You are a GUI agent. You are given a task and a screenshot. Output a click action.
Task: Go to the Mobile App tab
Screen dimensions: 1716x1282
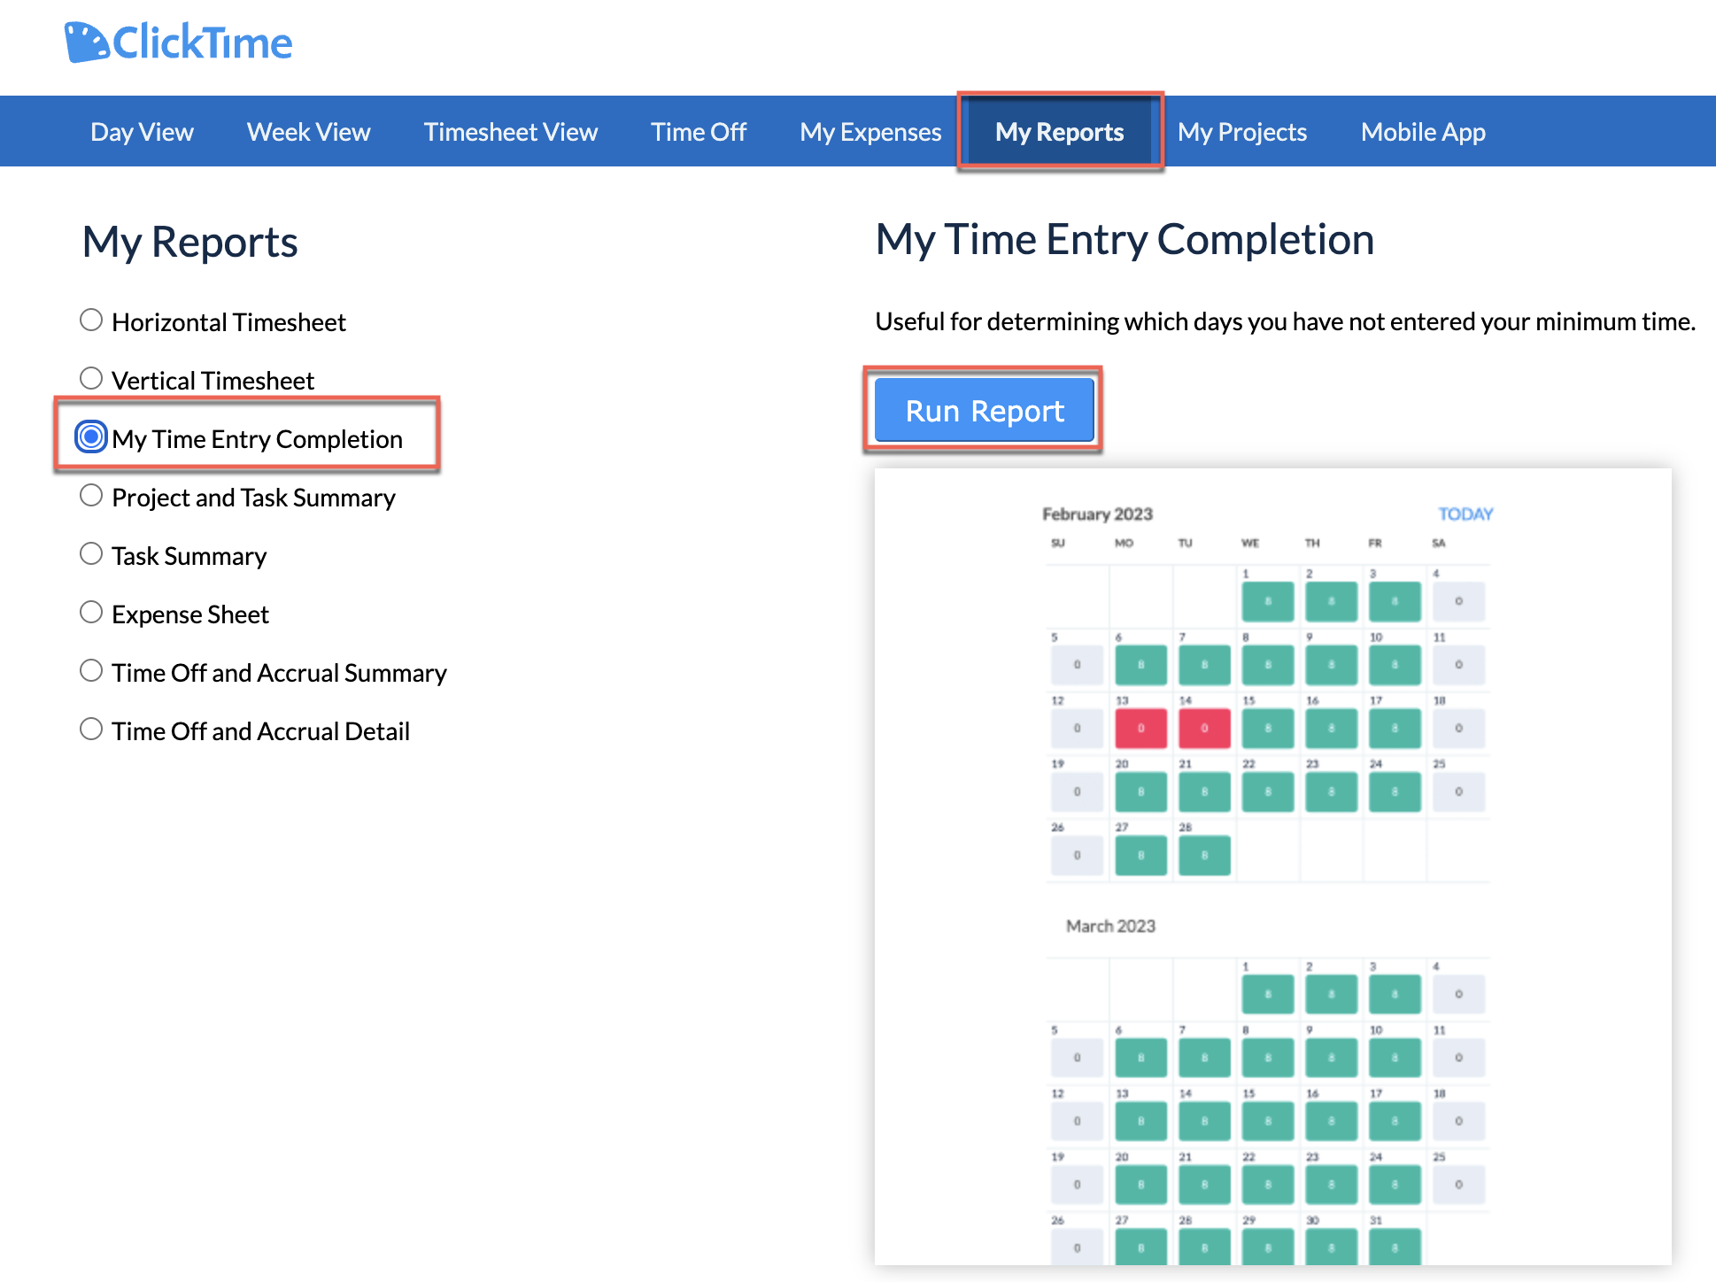(1423, 132)
